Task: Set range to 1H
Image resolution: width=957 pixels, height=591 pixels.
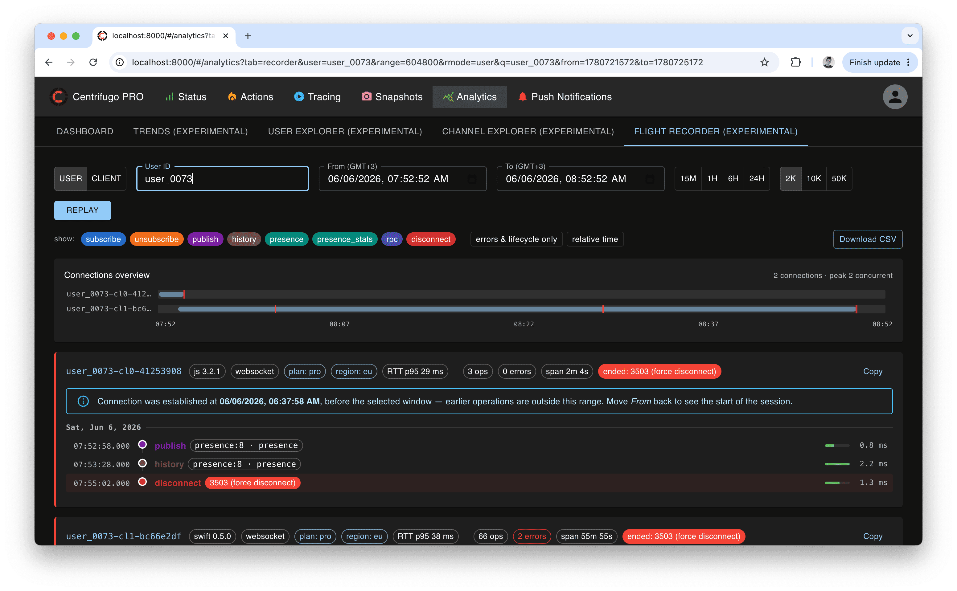Action: click(x=712, y=179)
